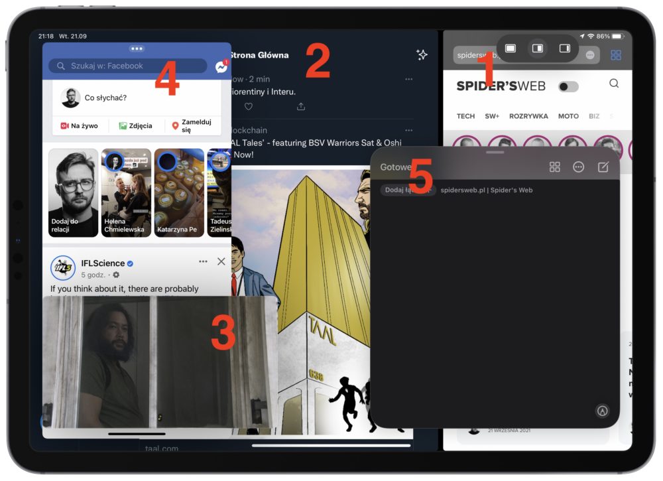Click IFLScience profile logo avatar
The height and width of the screenshot is (481, 663).
63,268
